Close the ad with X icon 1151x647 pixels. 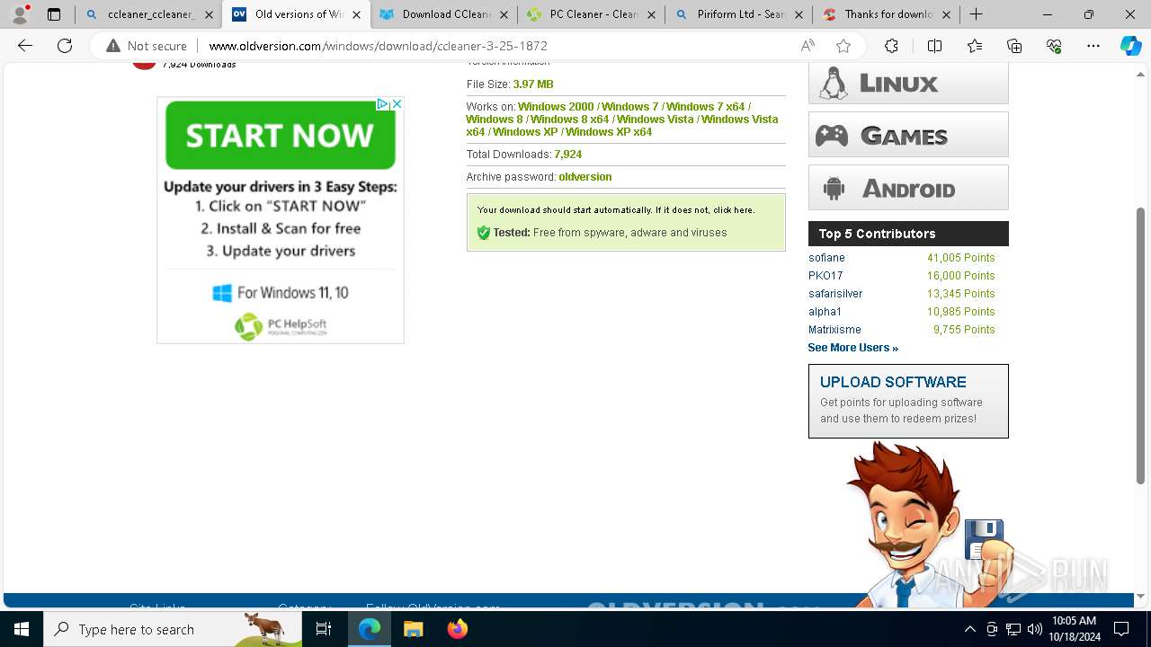(397, 104)
